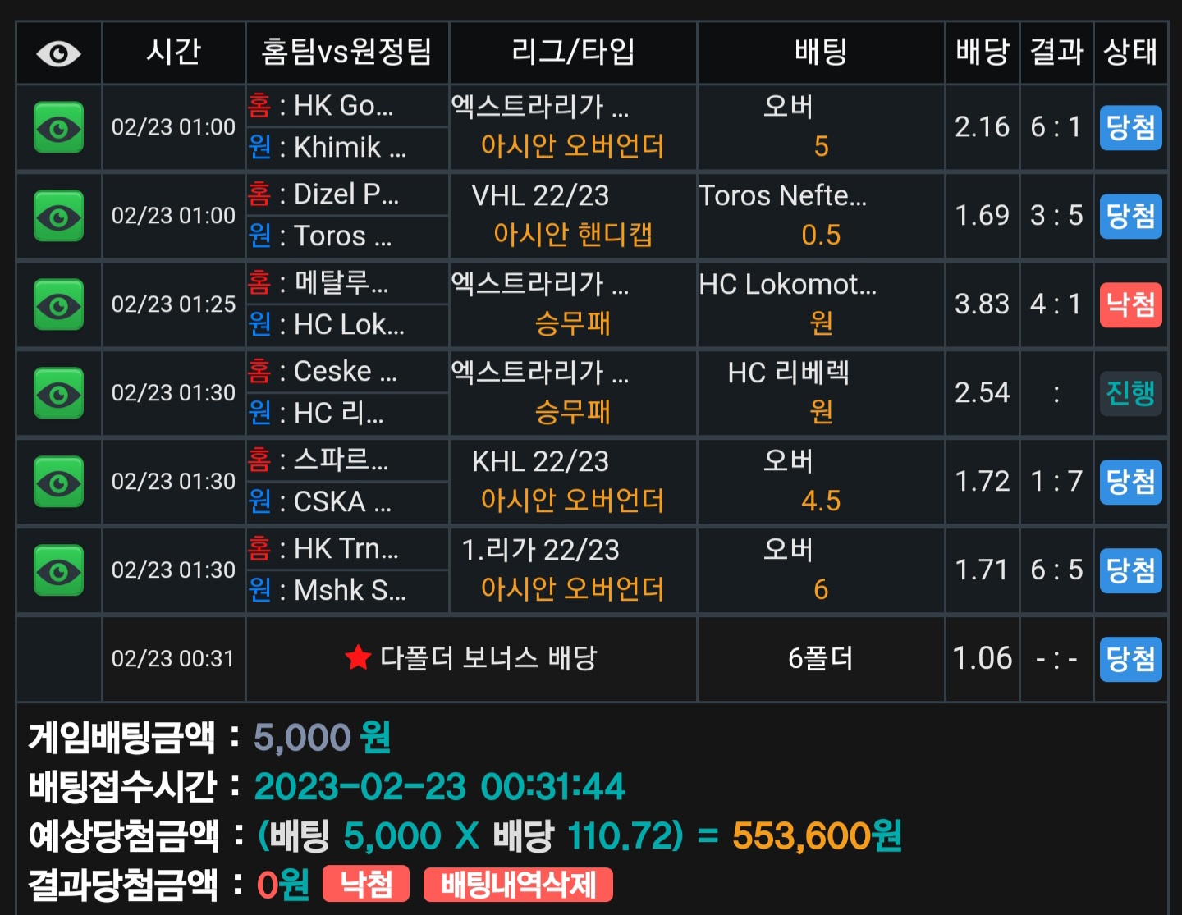Click the 진행 status badge for odds 2.54
1182x915 pixels.
click(x=1130, y=393)
